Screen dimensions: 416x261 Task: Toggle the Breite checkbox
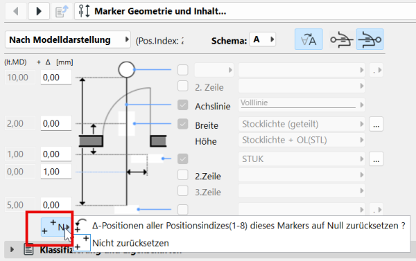(183, 124)
